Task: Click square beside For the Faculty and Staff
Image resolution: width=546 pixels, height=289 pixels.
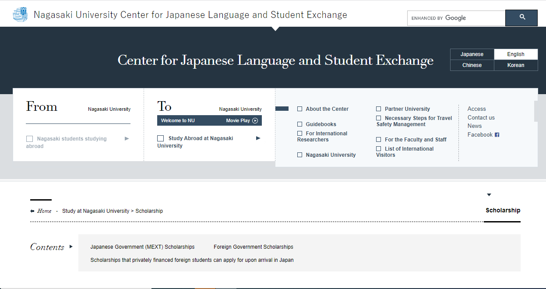Action: click(379, 140)
